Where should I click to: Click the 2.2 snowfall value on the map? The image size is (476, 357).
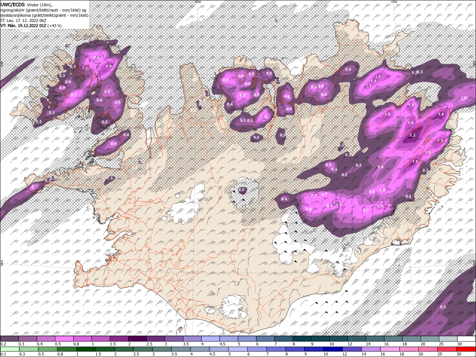click(412, 135)
